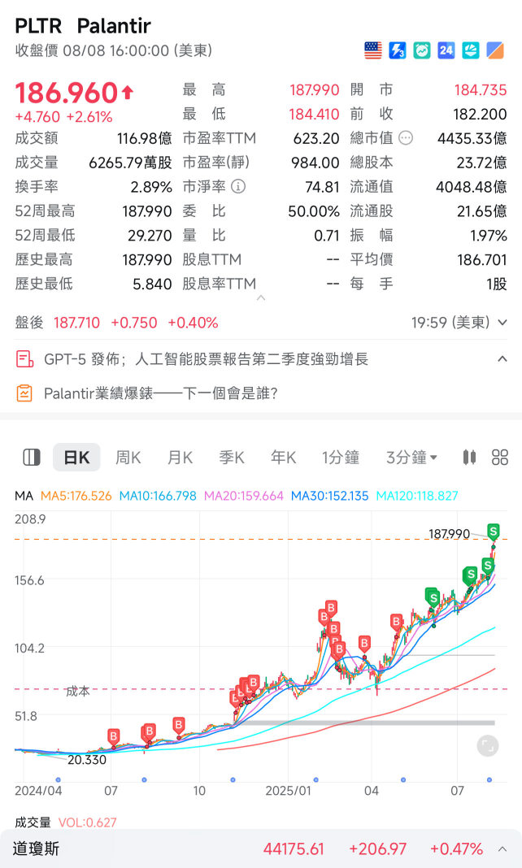Tap the blue lightning bolt icon
The height and width of the screenshot is (868, 522).
click(398, 50)
